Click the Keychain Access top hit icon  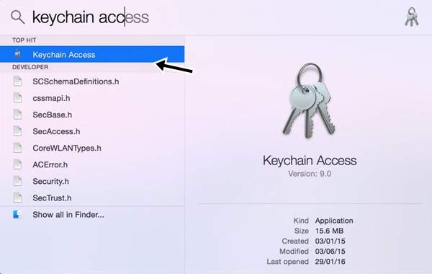point(17,54)
